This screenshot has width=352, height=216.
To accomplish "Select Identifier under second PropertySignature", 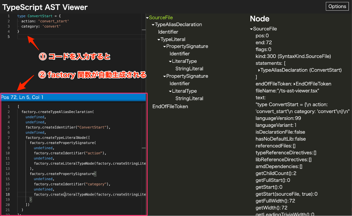I will (180, 84).
